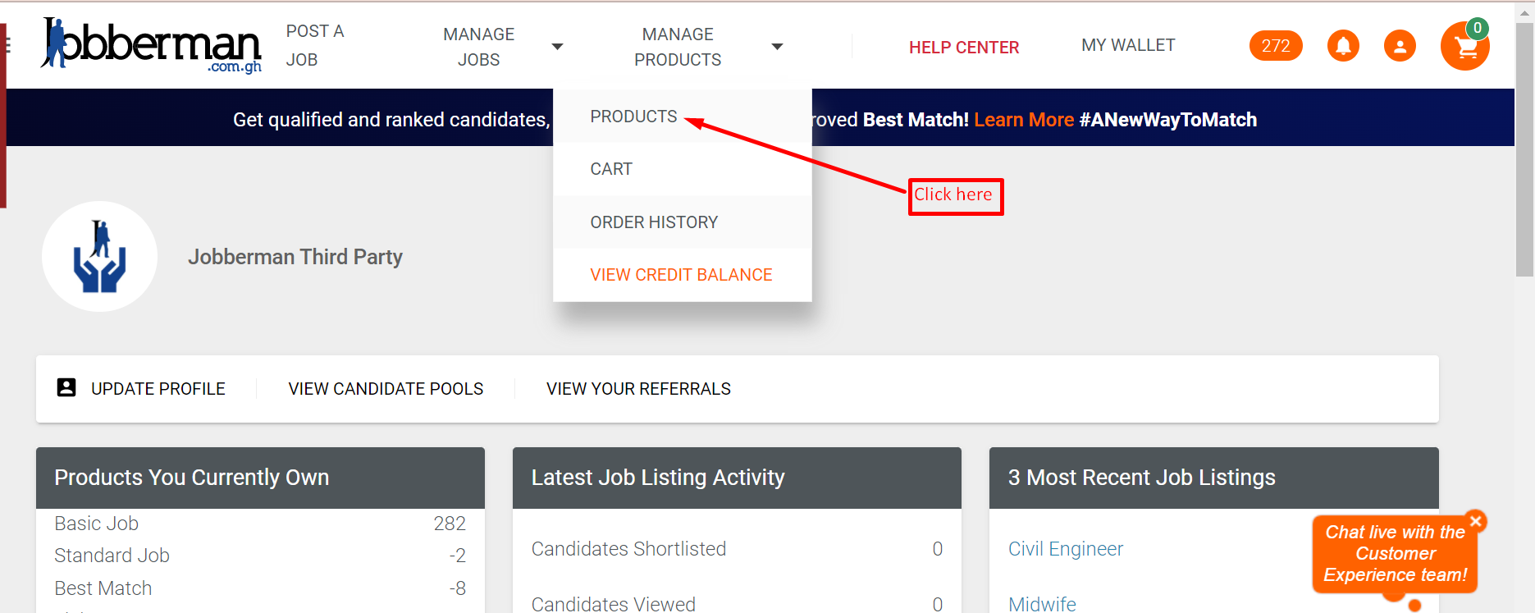This screenshot has height=613, width=1535.
Task: Expand the Manage Products dropdown arrow
Action: (777, 47)
